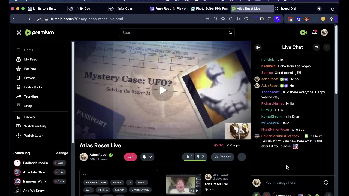This screenshot has height=196, width=349.
Task: Switch to the Photo Editor Pixlr tab
Action: [x=210, y=8]
